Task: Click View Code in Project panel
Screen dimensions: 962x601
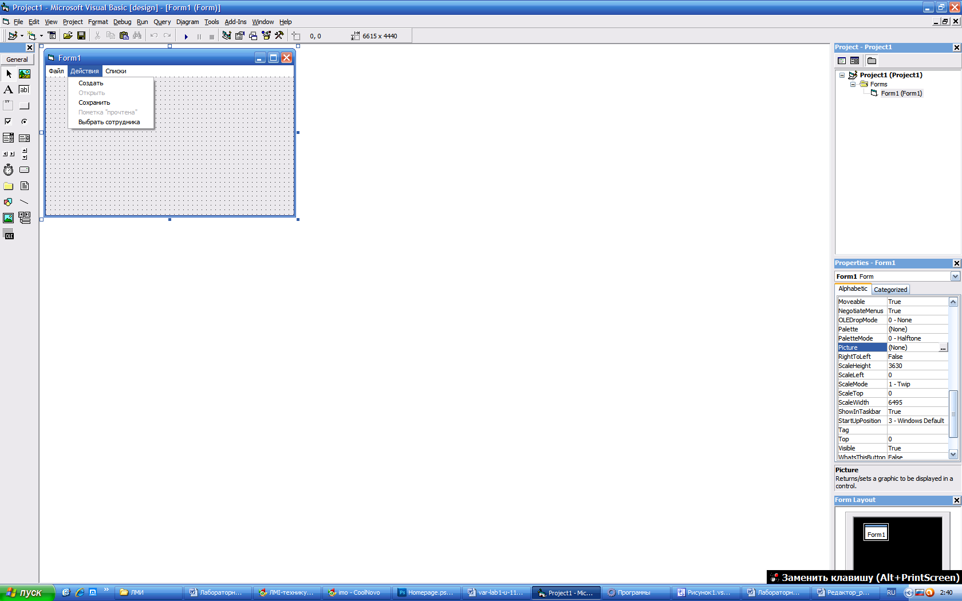Action: pyautogui.click(x=842, y=61)
